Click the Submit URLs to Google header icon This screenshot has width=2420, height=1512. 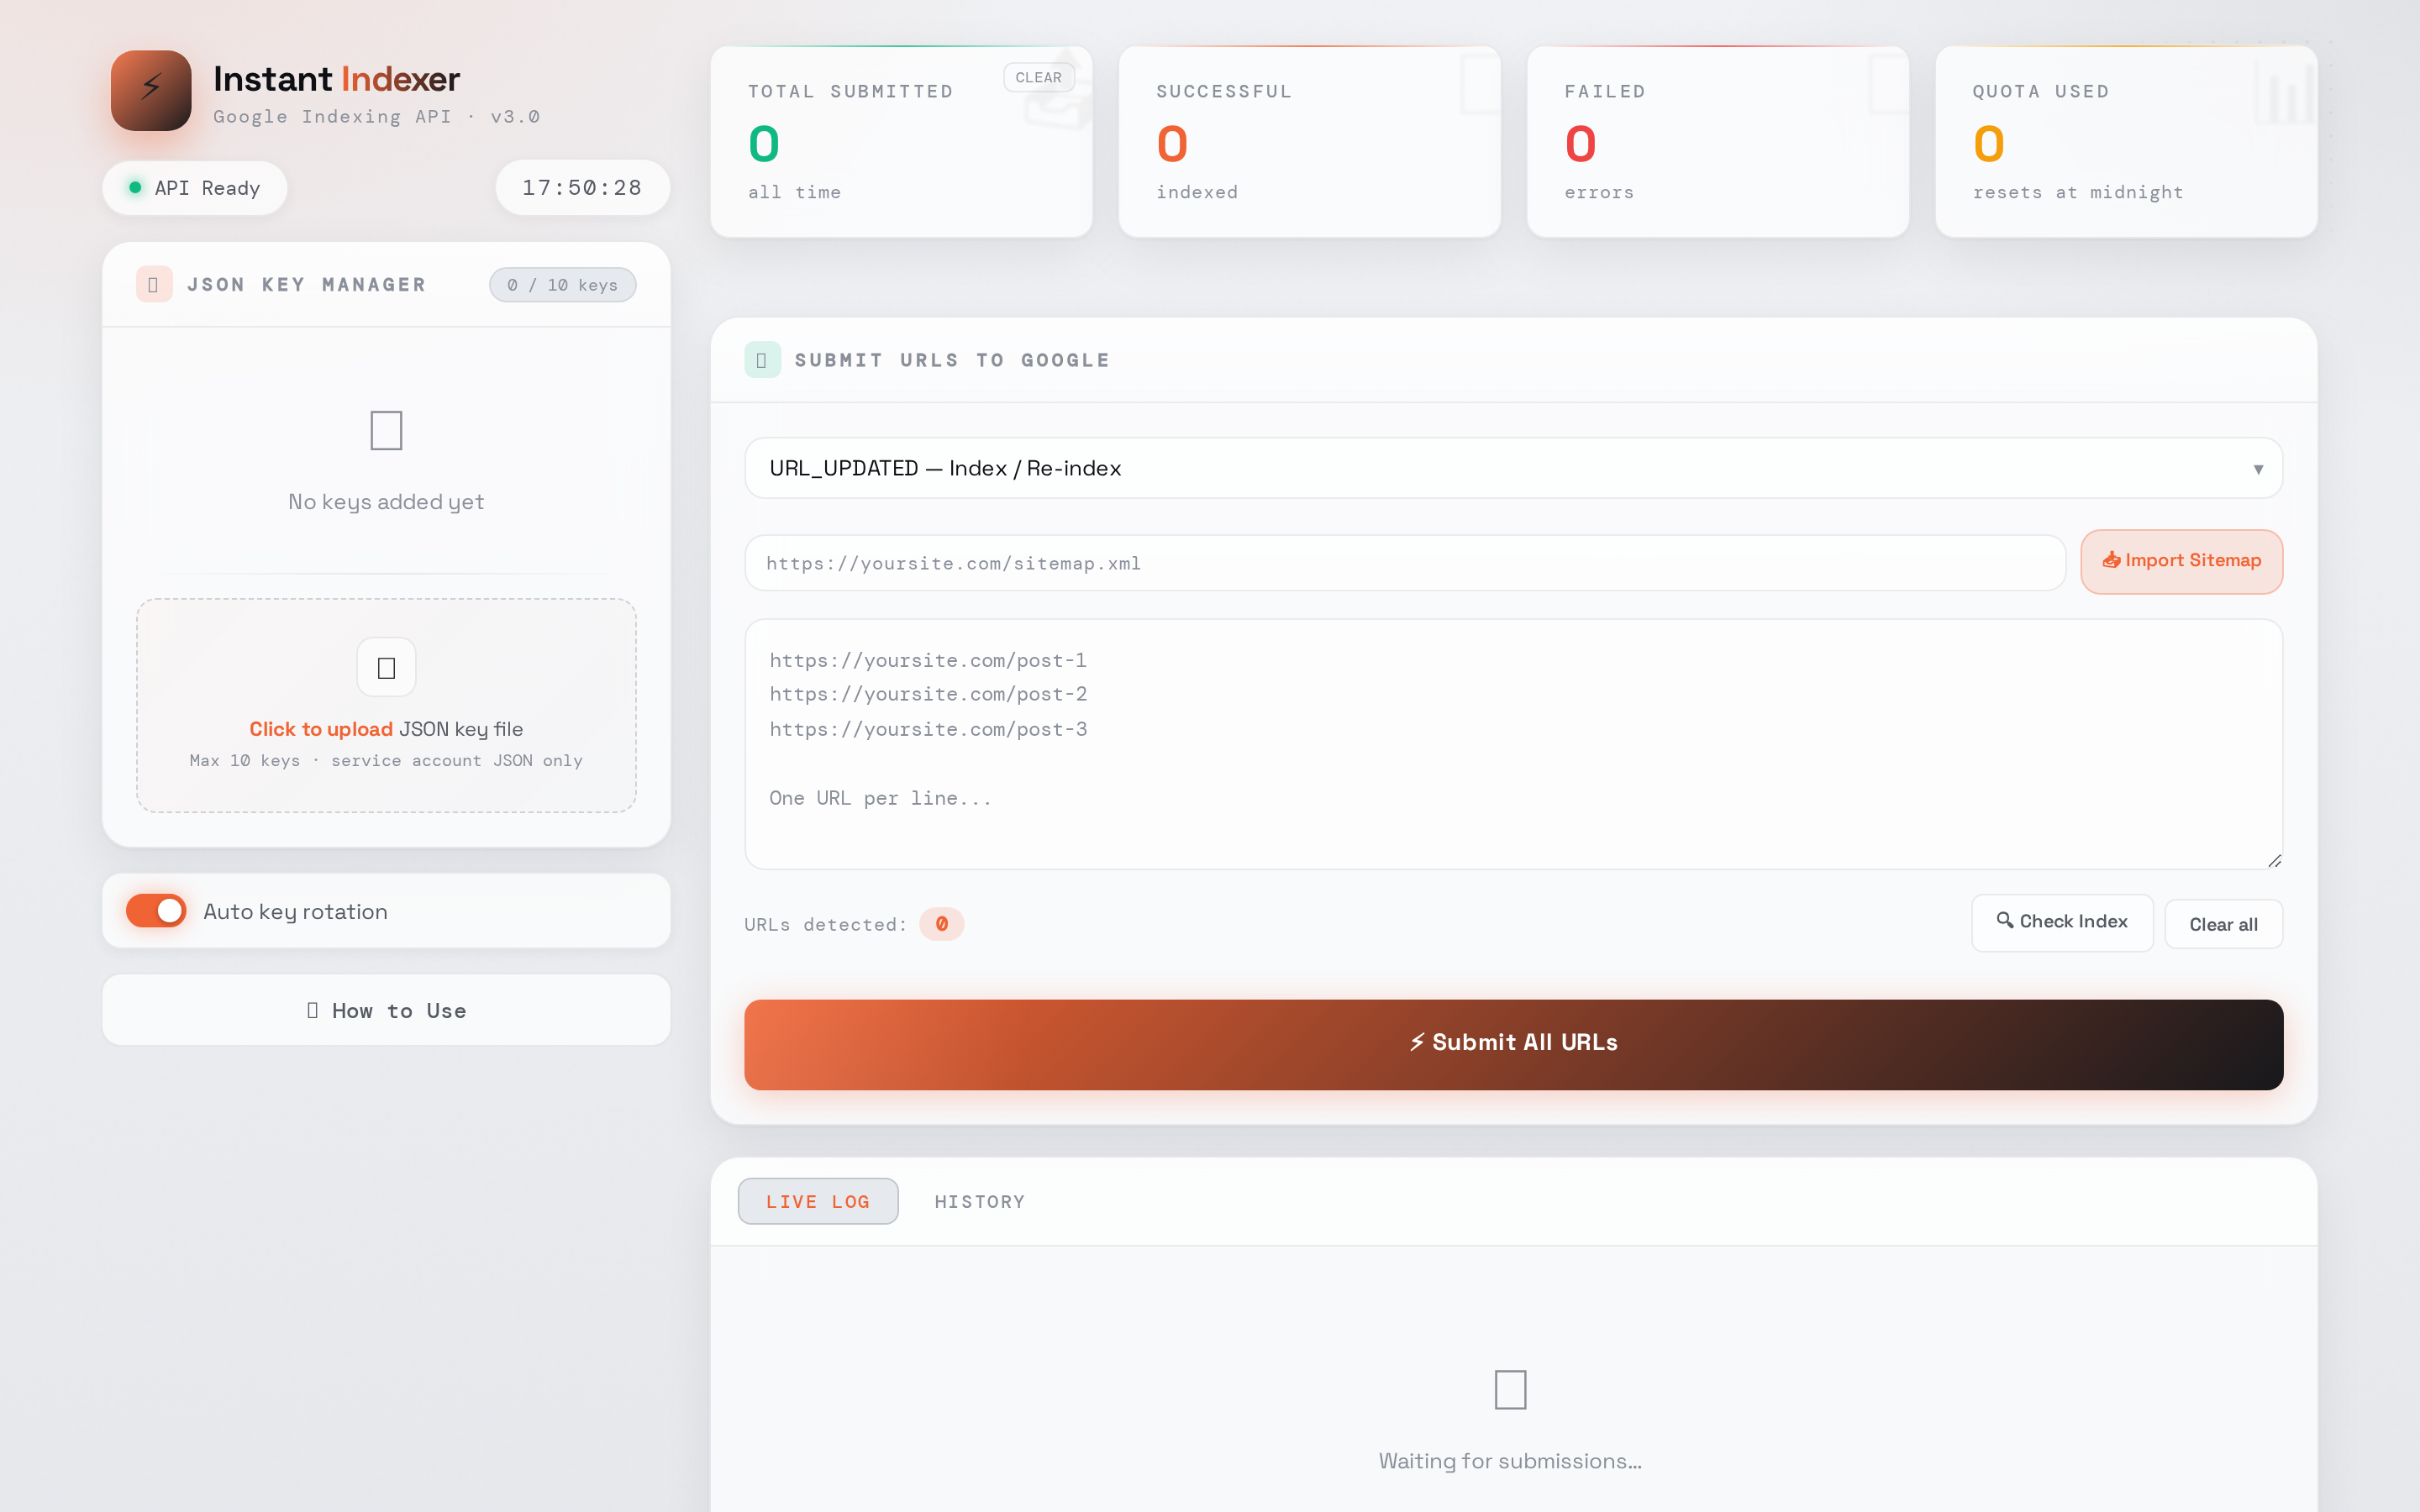click(x=762, y=360)
